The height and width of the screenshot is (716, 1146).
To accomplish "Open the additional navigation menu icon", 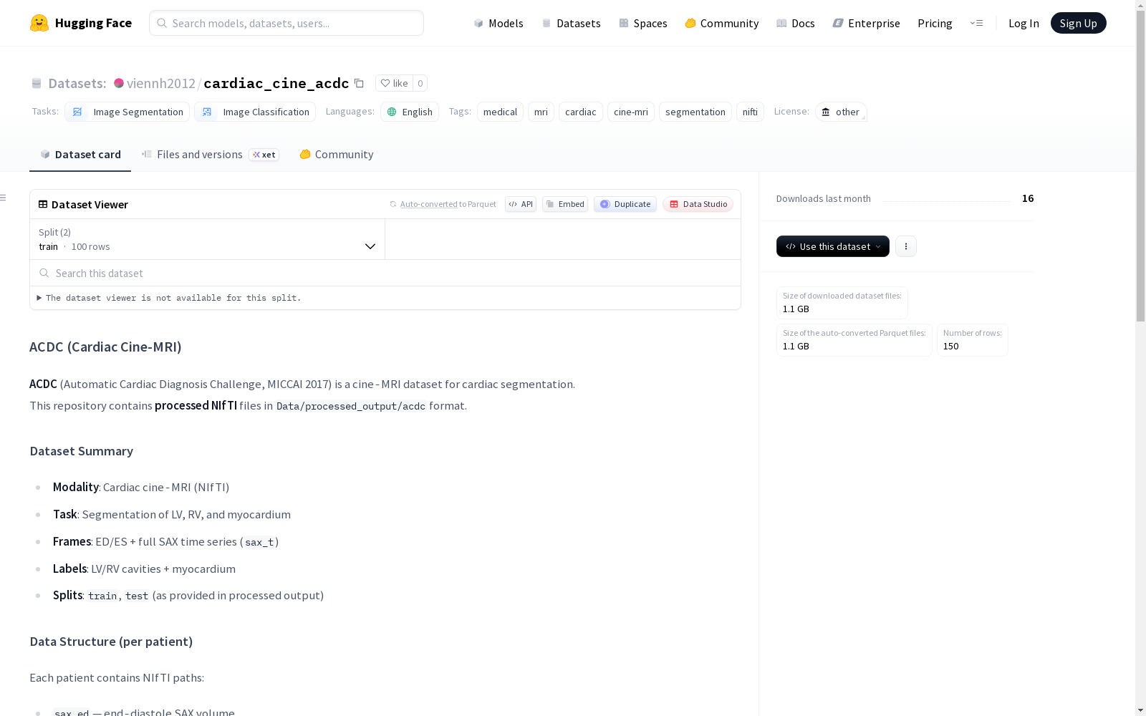I will point(976,23).
